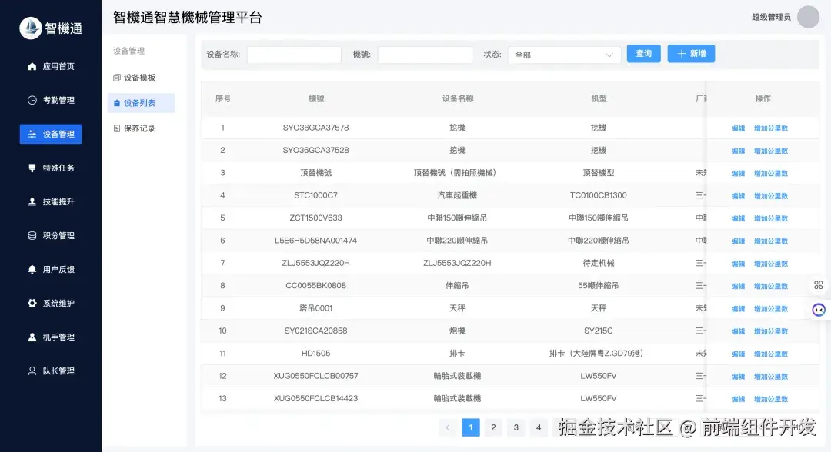Click the 查询 search button
Screen dimensions: 831x452
(643, 54)
